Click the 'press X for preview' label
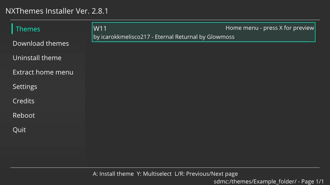The image size is (330, 185). point(289,28)
